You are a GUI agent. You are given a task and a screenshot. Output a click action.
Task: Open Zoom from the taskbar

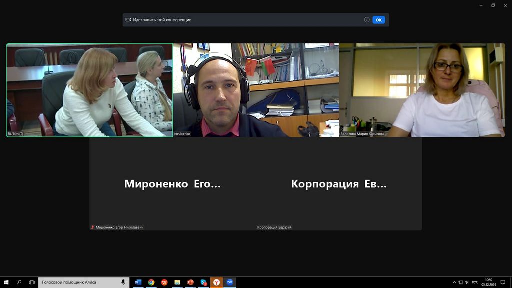[229, 282]
